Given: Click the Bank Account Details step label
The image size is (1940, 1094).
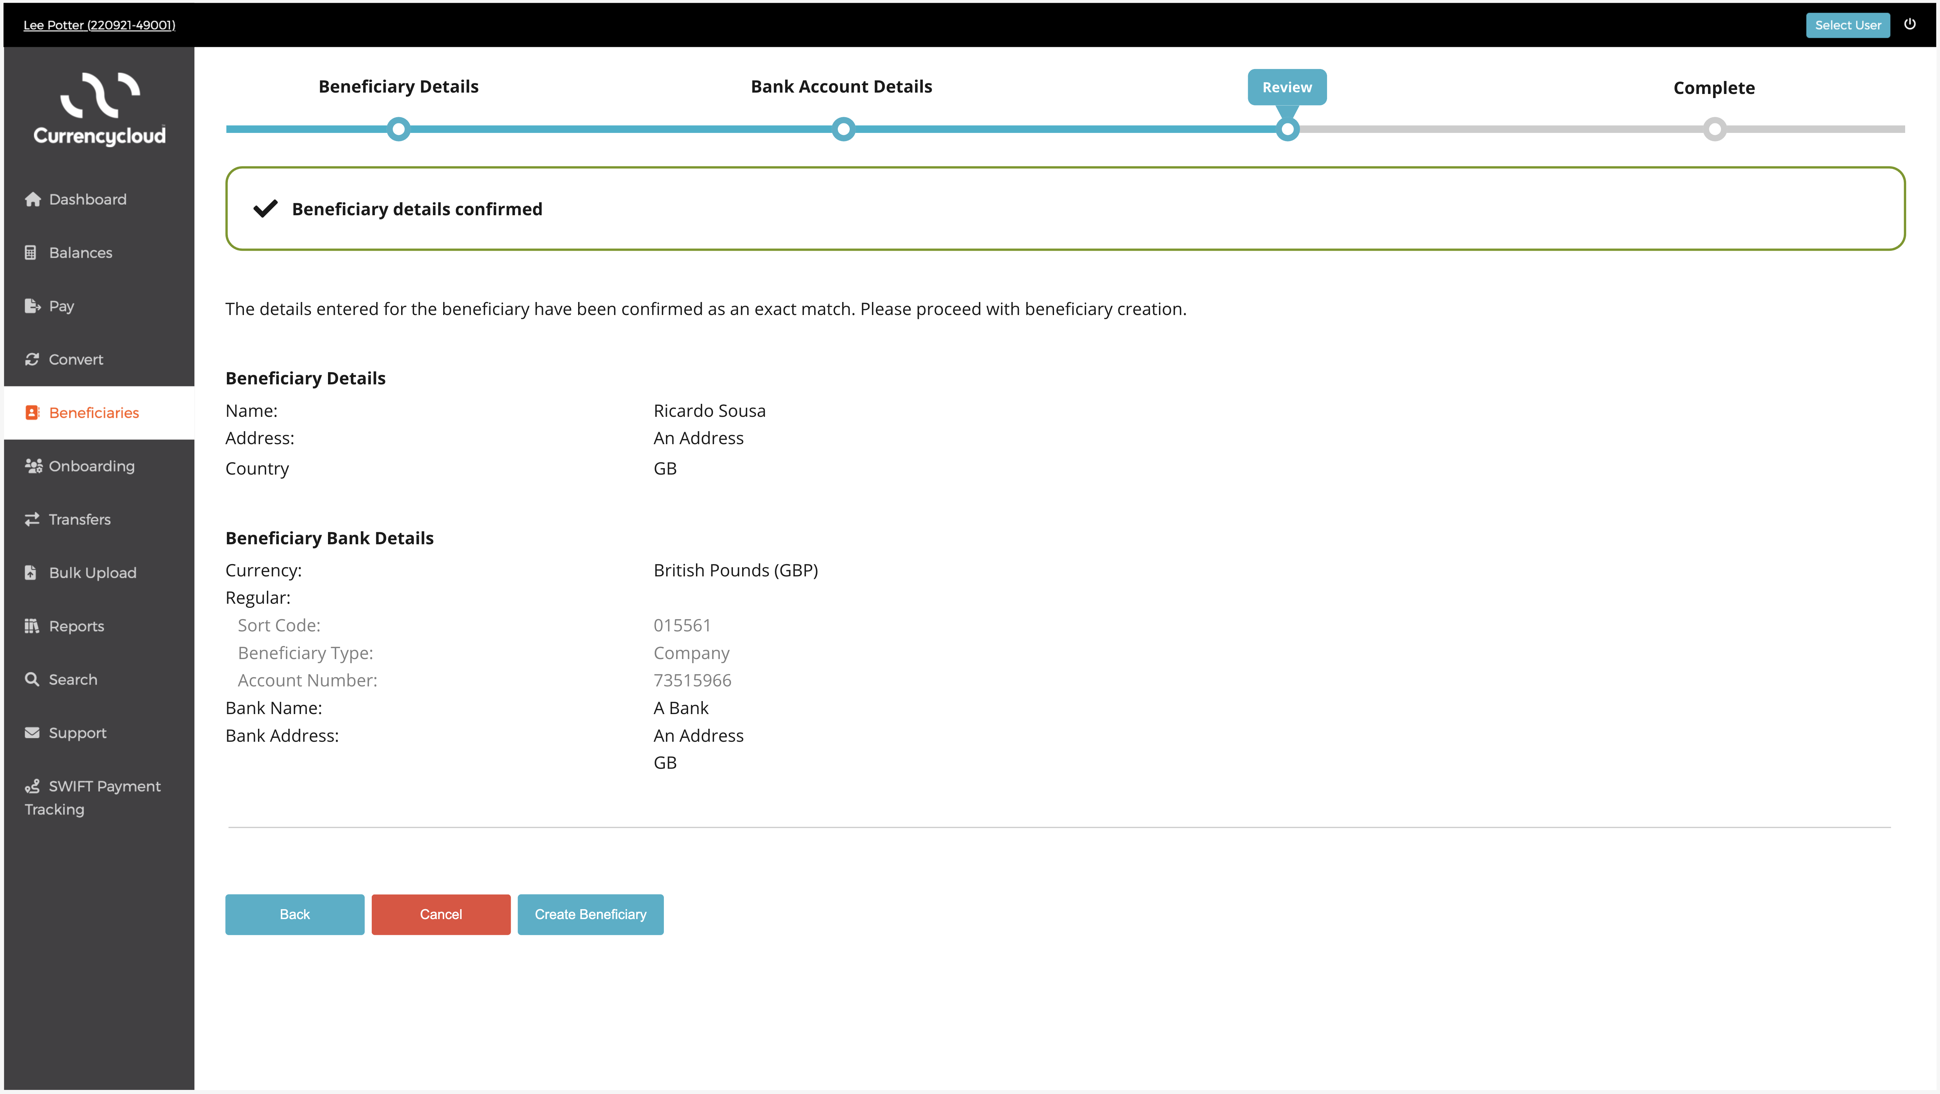Looking at the screenshot, I should click(x=841, y=86).
